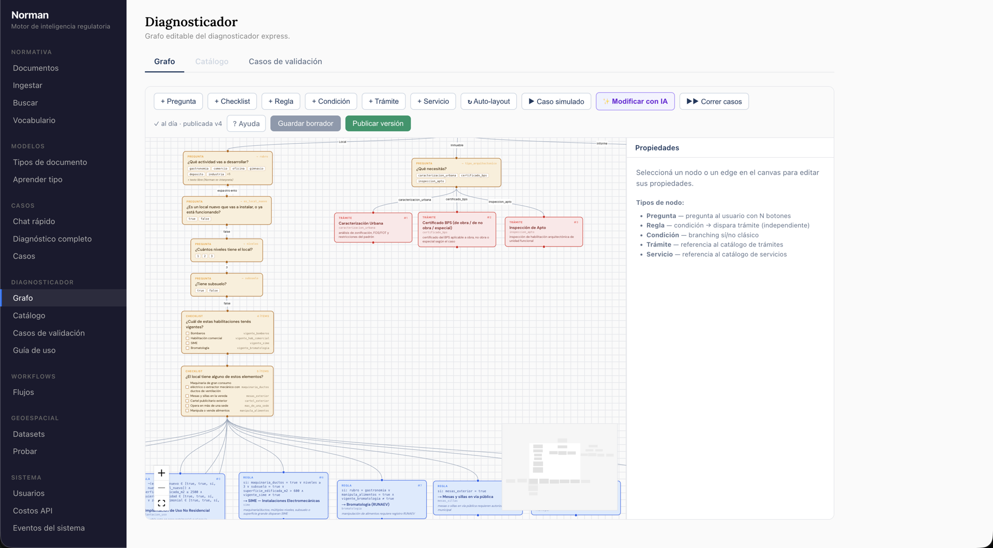Zoom in the graph canvas with plus

(x=161, y=473)
